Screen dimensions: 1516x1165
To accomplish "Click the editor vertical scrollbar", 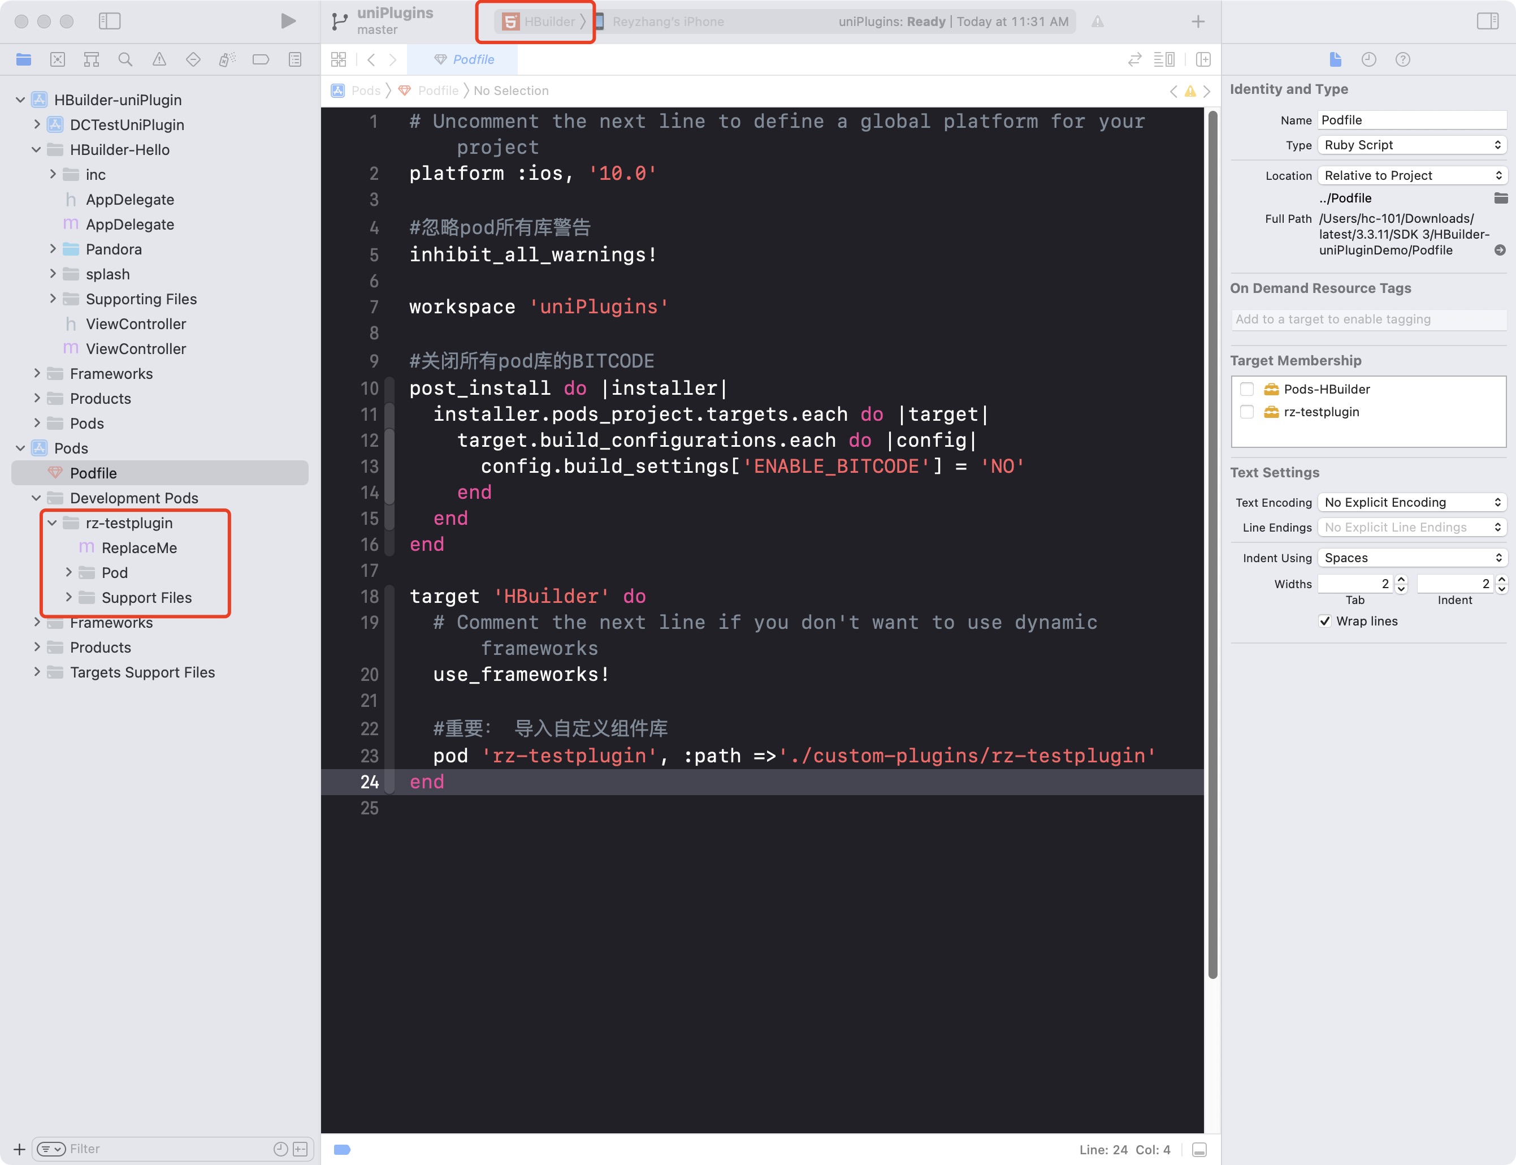I will click(x=1212, y=545).
